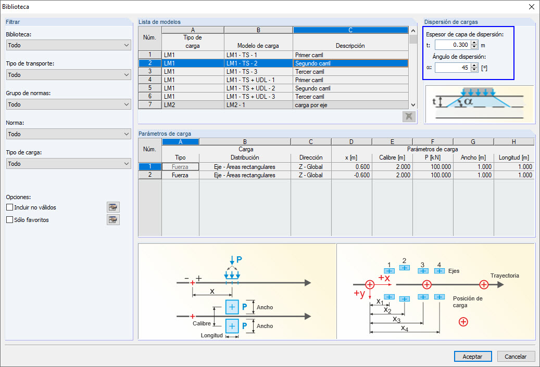
Task: Open the Norma dropdown
Action: [x=69, y=134]
